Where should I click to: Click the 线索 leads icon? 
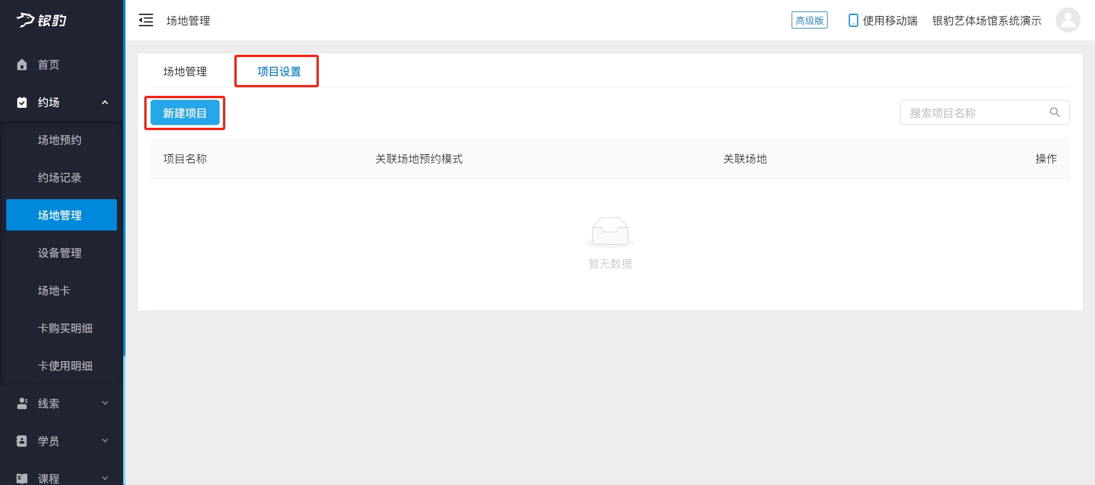click(22, 403)
